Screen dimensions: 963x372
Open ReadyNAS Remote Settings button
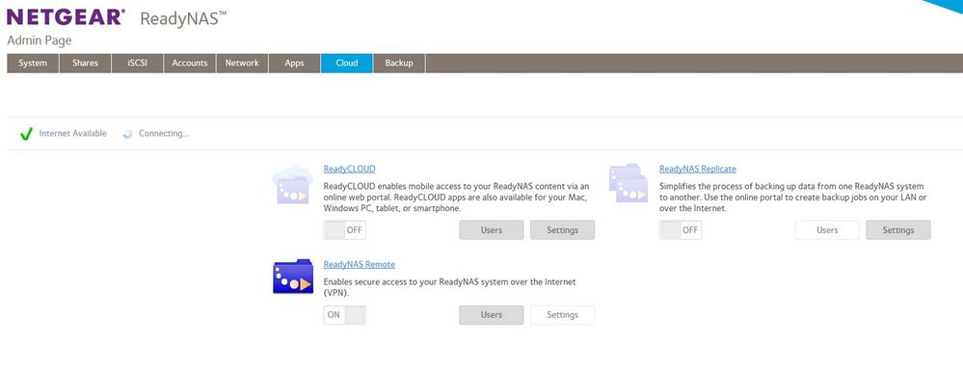pos(563,315)
